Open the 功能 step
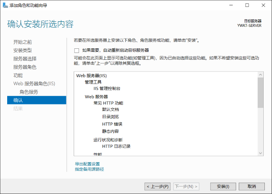Screen dimensions: 272x194 (18, 75)
